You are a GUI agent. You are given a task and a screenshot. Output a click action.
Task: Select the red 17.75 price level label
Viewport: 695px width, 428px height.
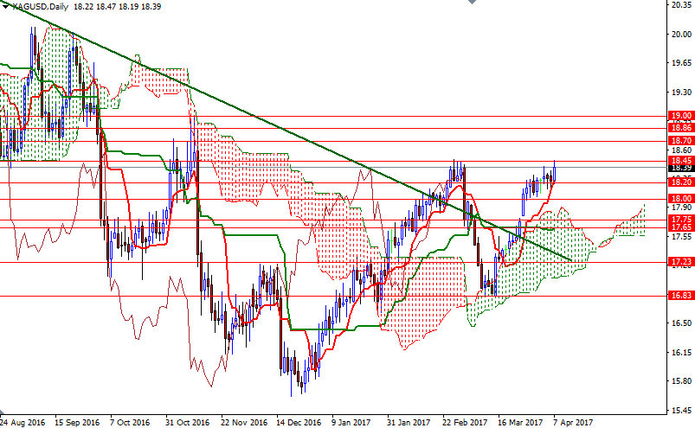pos(681,220)
